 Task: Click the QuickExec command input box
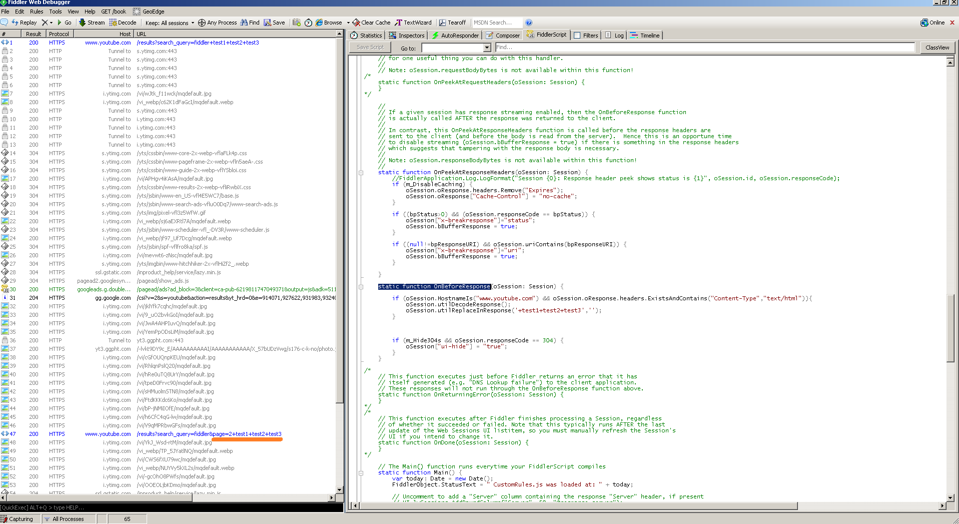(x=170, y=507)
